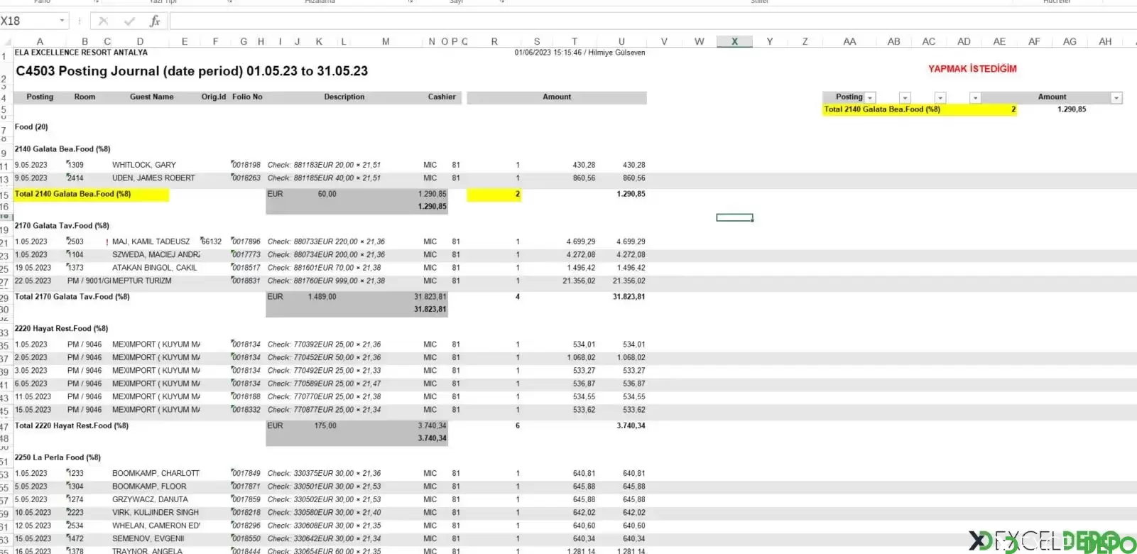Screen dimensions: 1137x554
Task: Select the yellow cell with value 2 in column R
Action: pyautogui.click(x=494, y=194)
